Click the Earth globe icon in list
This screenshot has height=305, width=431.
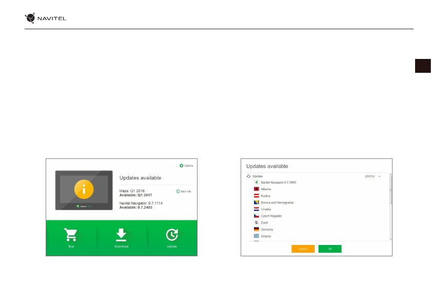(256, 222)
